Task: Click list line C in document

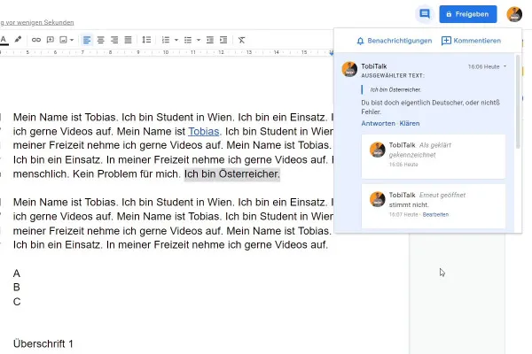Action: pyautogui.click(x=17, y=302)
